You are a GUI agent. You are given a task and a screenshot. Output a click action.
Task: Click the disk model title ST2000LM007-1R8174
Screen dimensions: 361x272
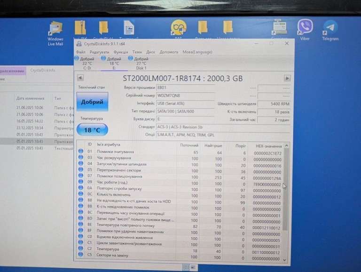[162, 79]
